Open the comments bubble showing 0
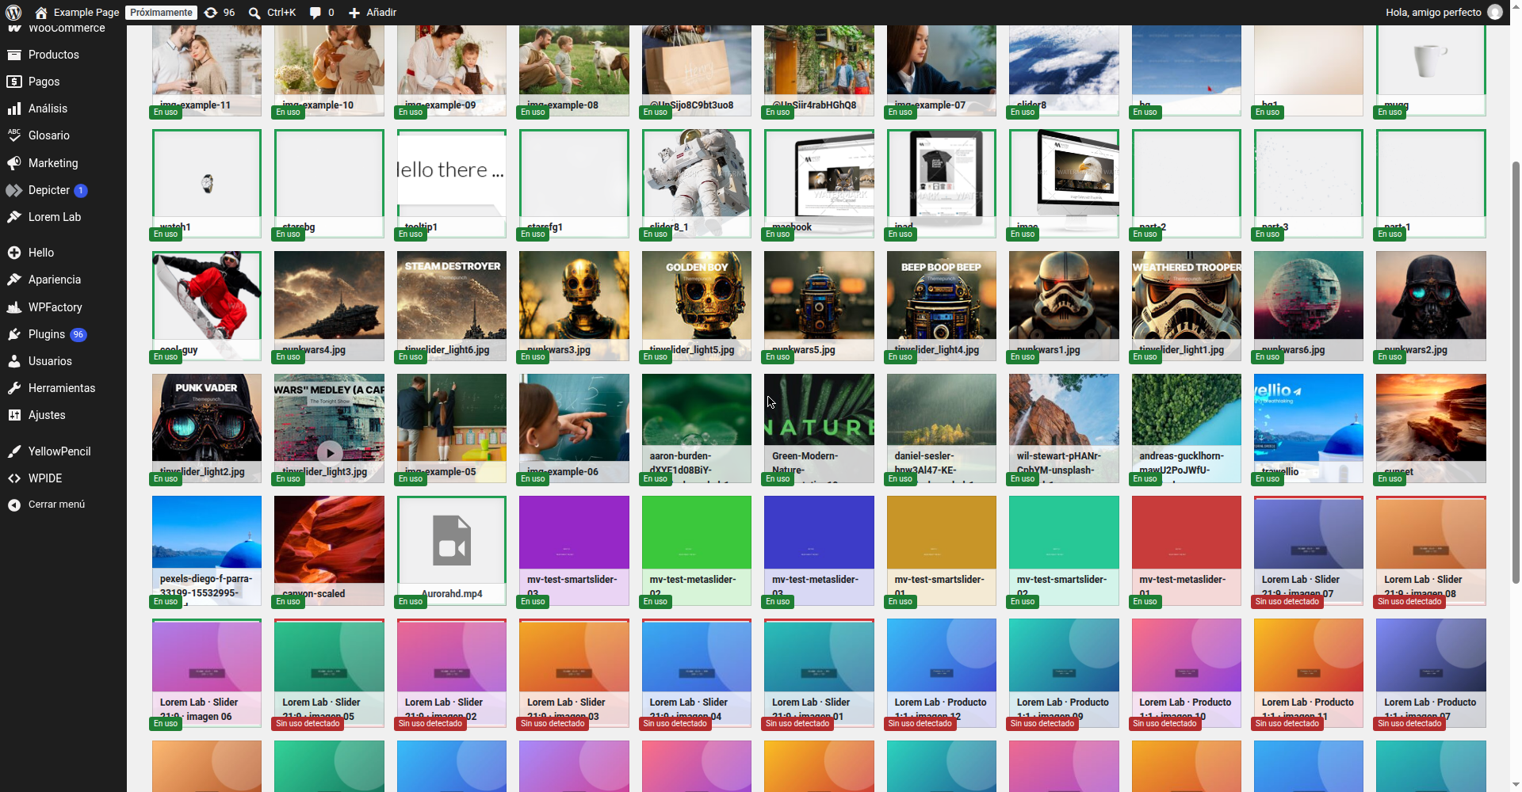The image size is (1522, 792). (322, 13)
